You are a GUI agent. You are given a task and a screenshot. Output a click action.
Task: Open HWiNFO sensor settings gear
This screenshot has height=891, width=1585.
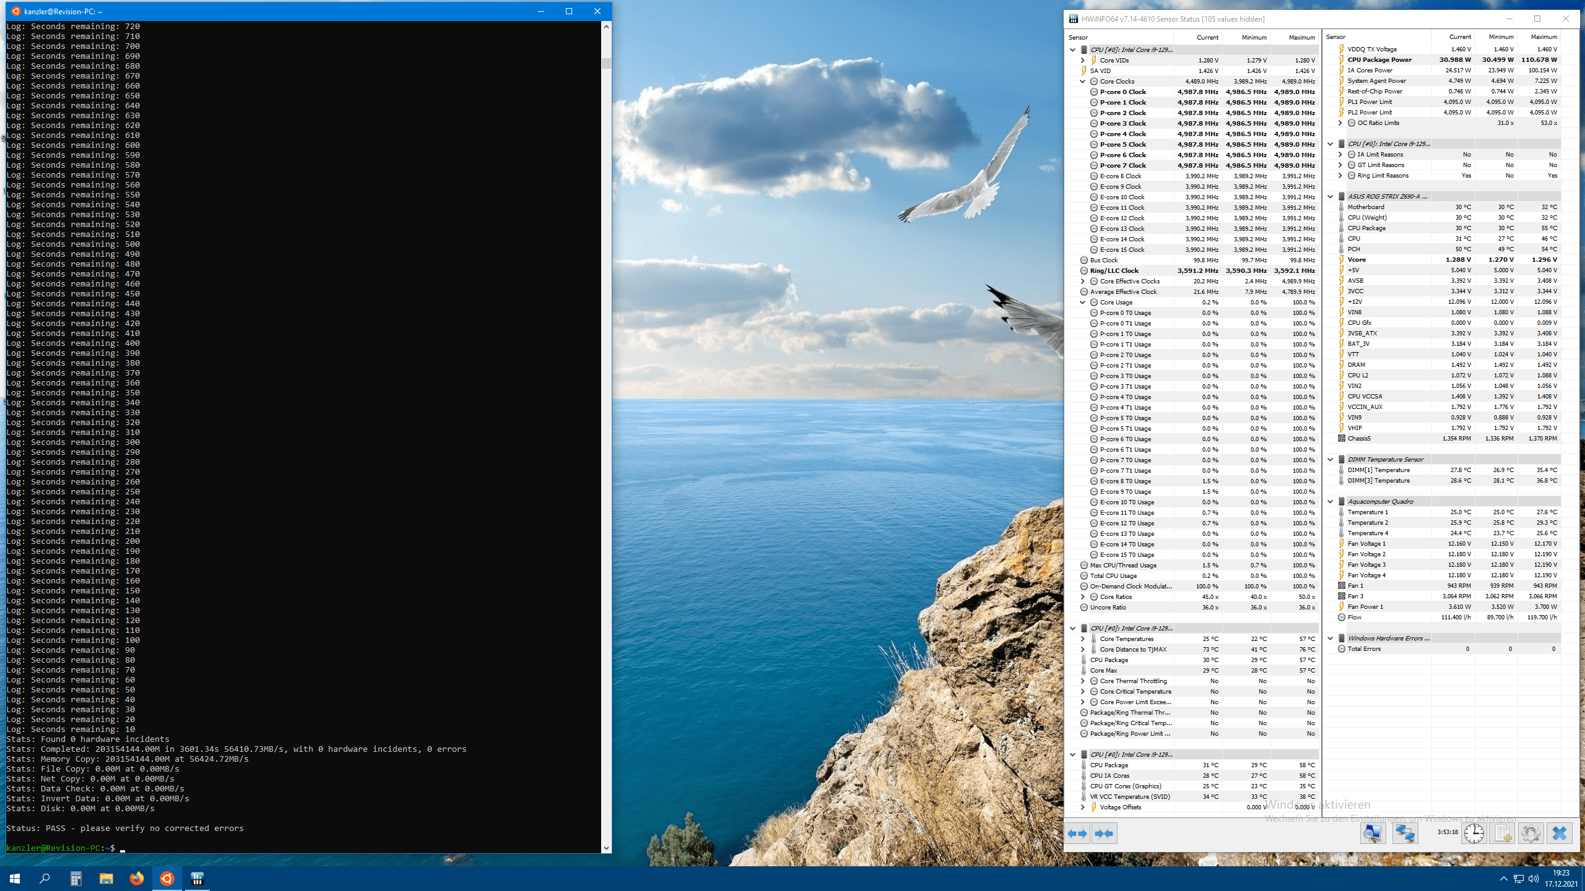(x=1531, y=833)
